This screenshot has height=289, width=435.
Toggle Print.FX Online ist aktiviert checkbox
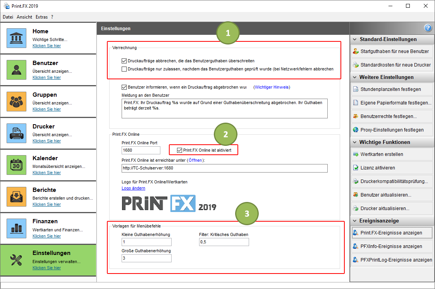tap(179, 150)
